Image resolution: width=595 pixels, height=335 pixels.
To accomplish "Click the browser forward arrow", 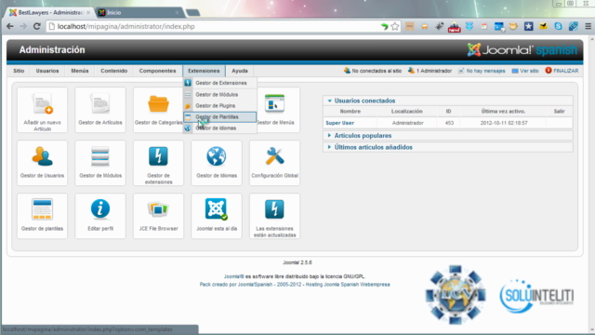I will click(x=23, y=27).
